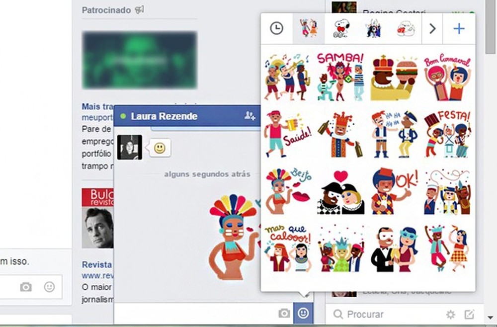Click the camera icon in the post composer
The image size is (497, 327).
[25, 287]
